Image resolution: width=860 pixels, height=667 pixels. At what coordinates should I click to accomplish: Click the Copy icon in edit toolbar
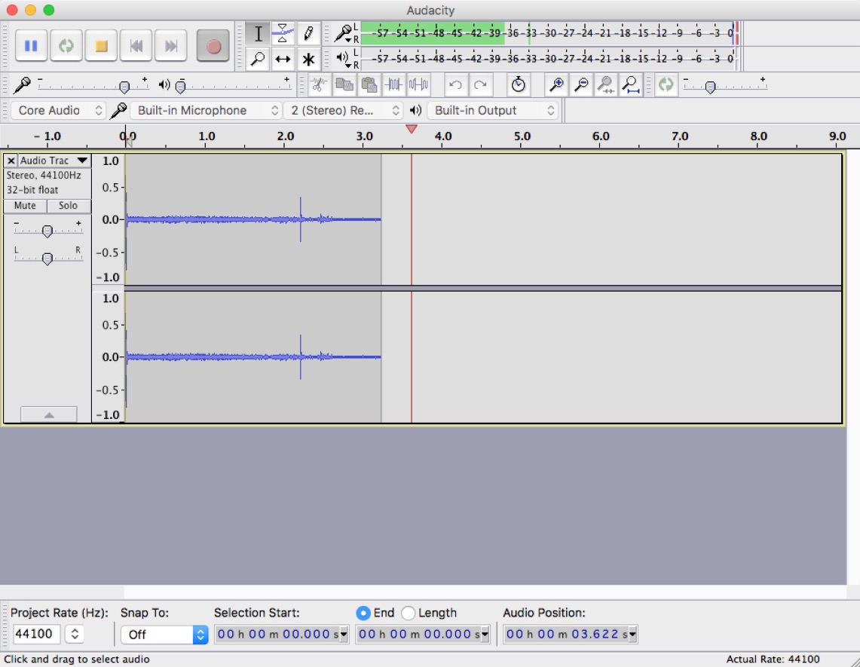point(344,85)
